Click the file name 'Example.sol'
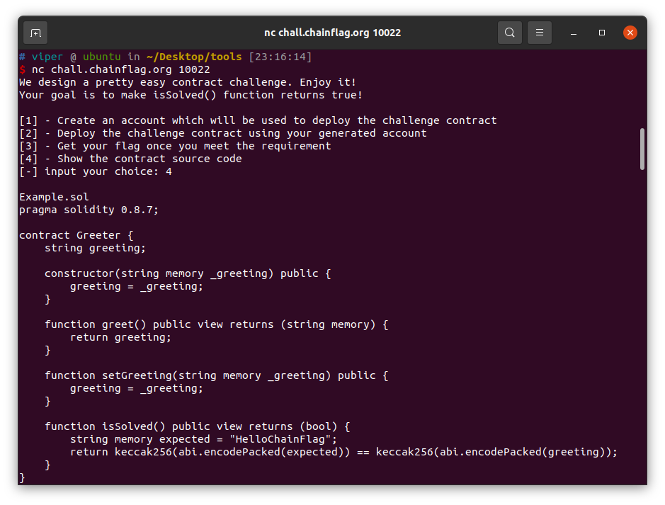 click(x=54, y=197)
